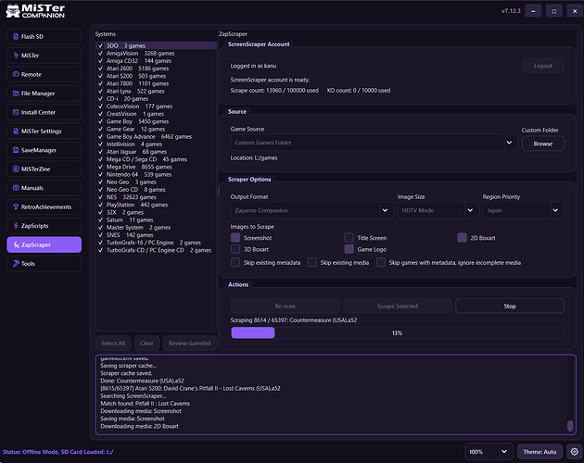Viewport: 584px width, 463px height.
Task: Toggle the Game Logo checkbox
Action: pyautogui.click(x=349, y=249)
